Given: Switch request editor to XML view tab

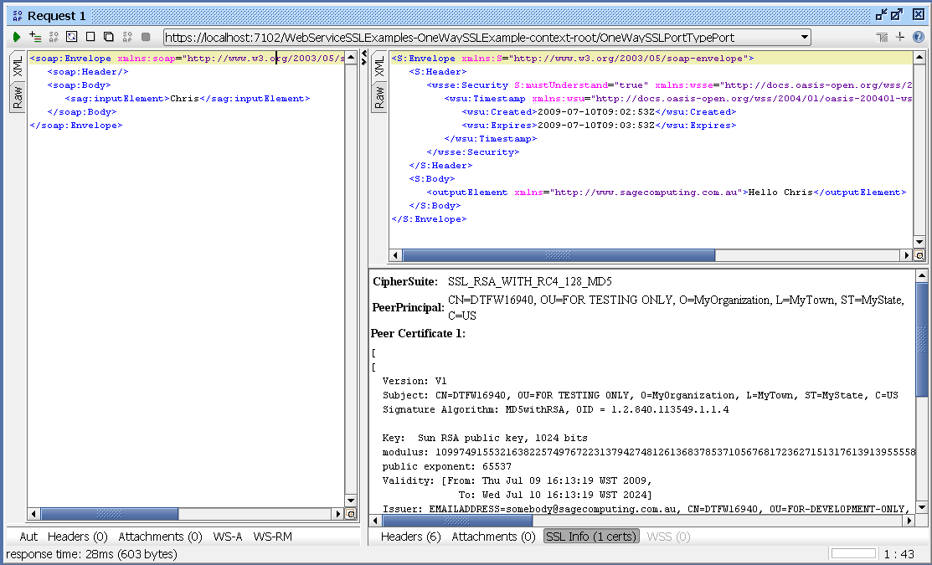Looking at the screenshot, I should (x=18, y=66).
